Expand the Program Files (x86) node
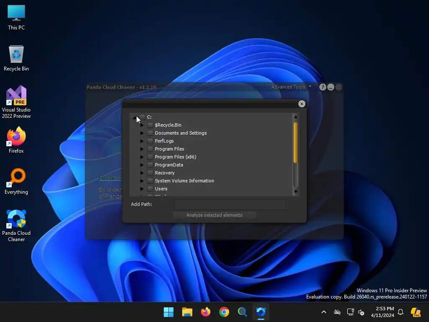 142,157
